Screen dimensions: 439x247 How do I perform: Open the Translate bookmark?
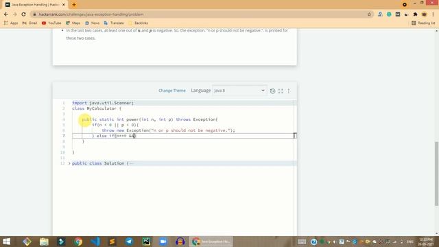tap(114, 23)
